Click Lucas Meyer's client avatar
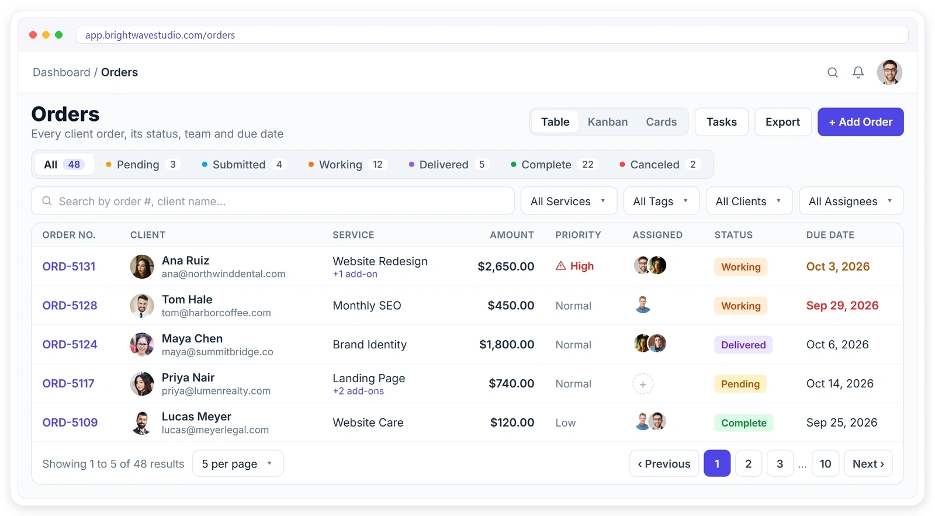Viewport: 935px width, 516px height. 142,423
